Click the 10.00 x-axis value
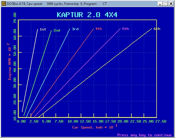Viewport: 175px width, 138px height. (73, 121)
